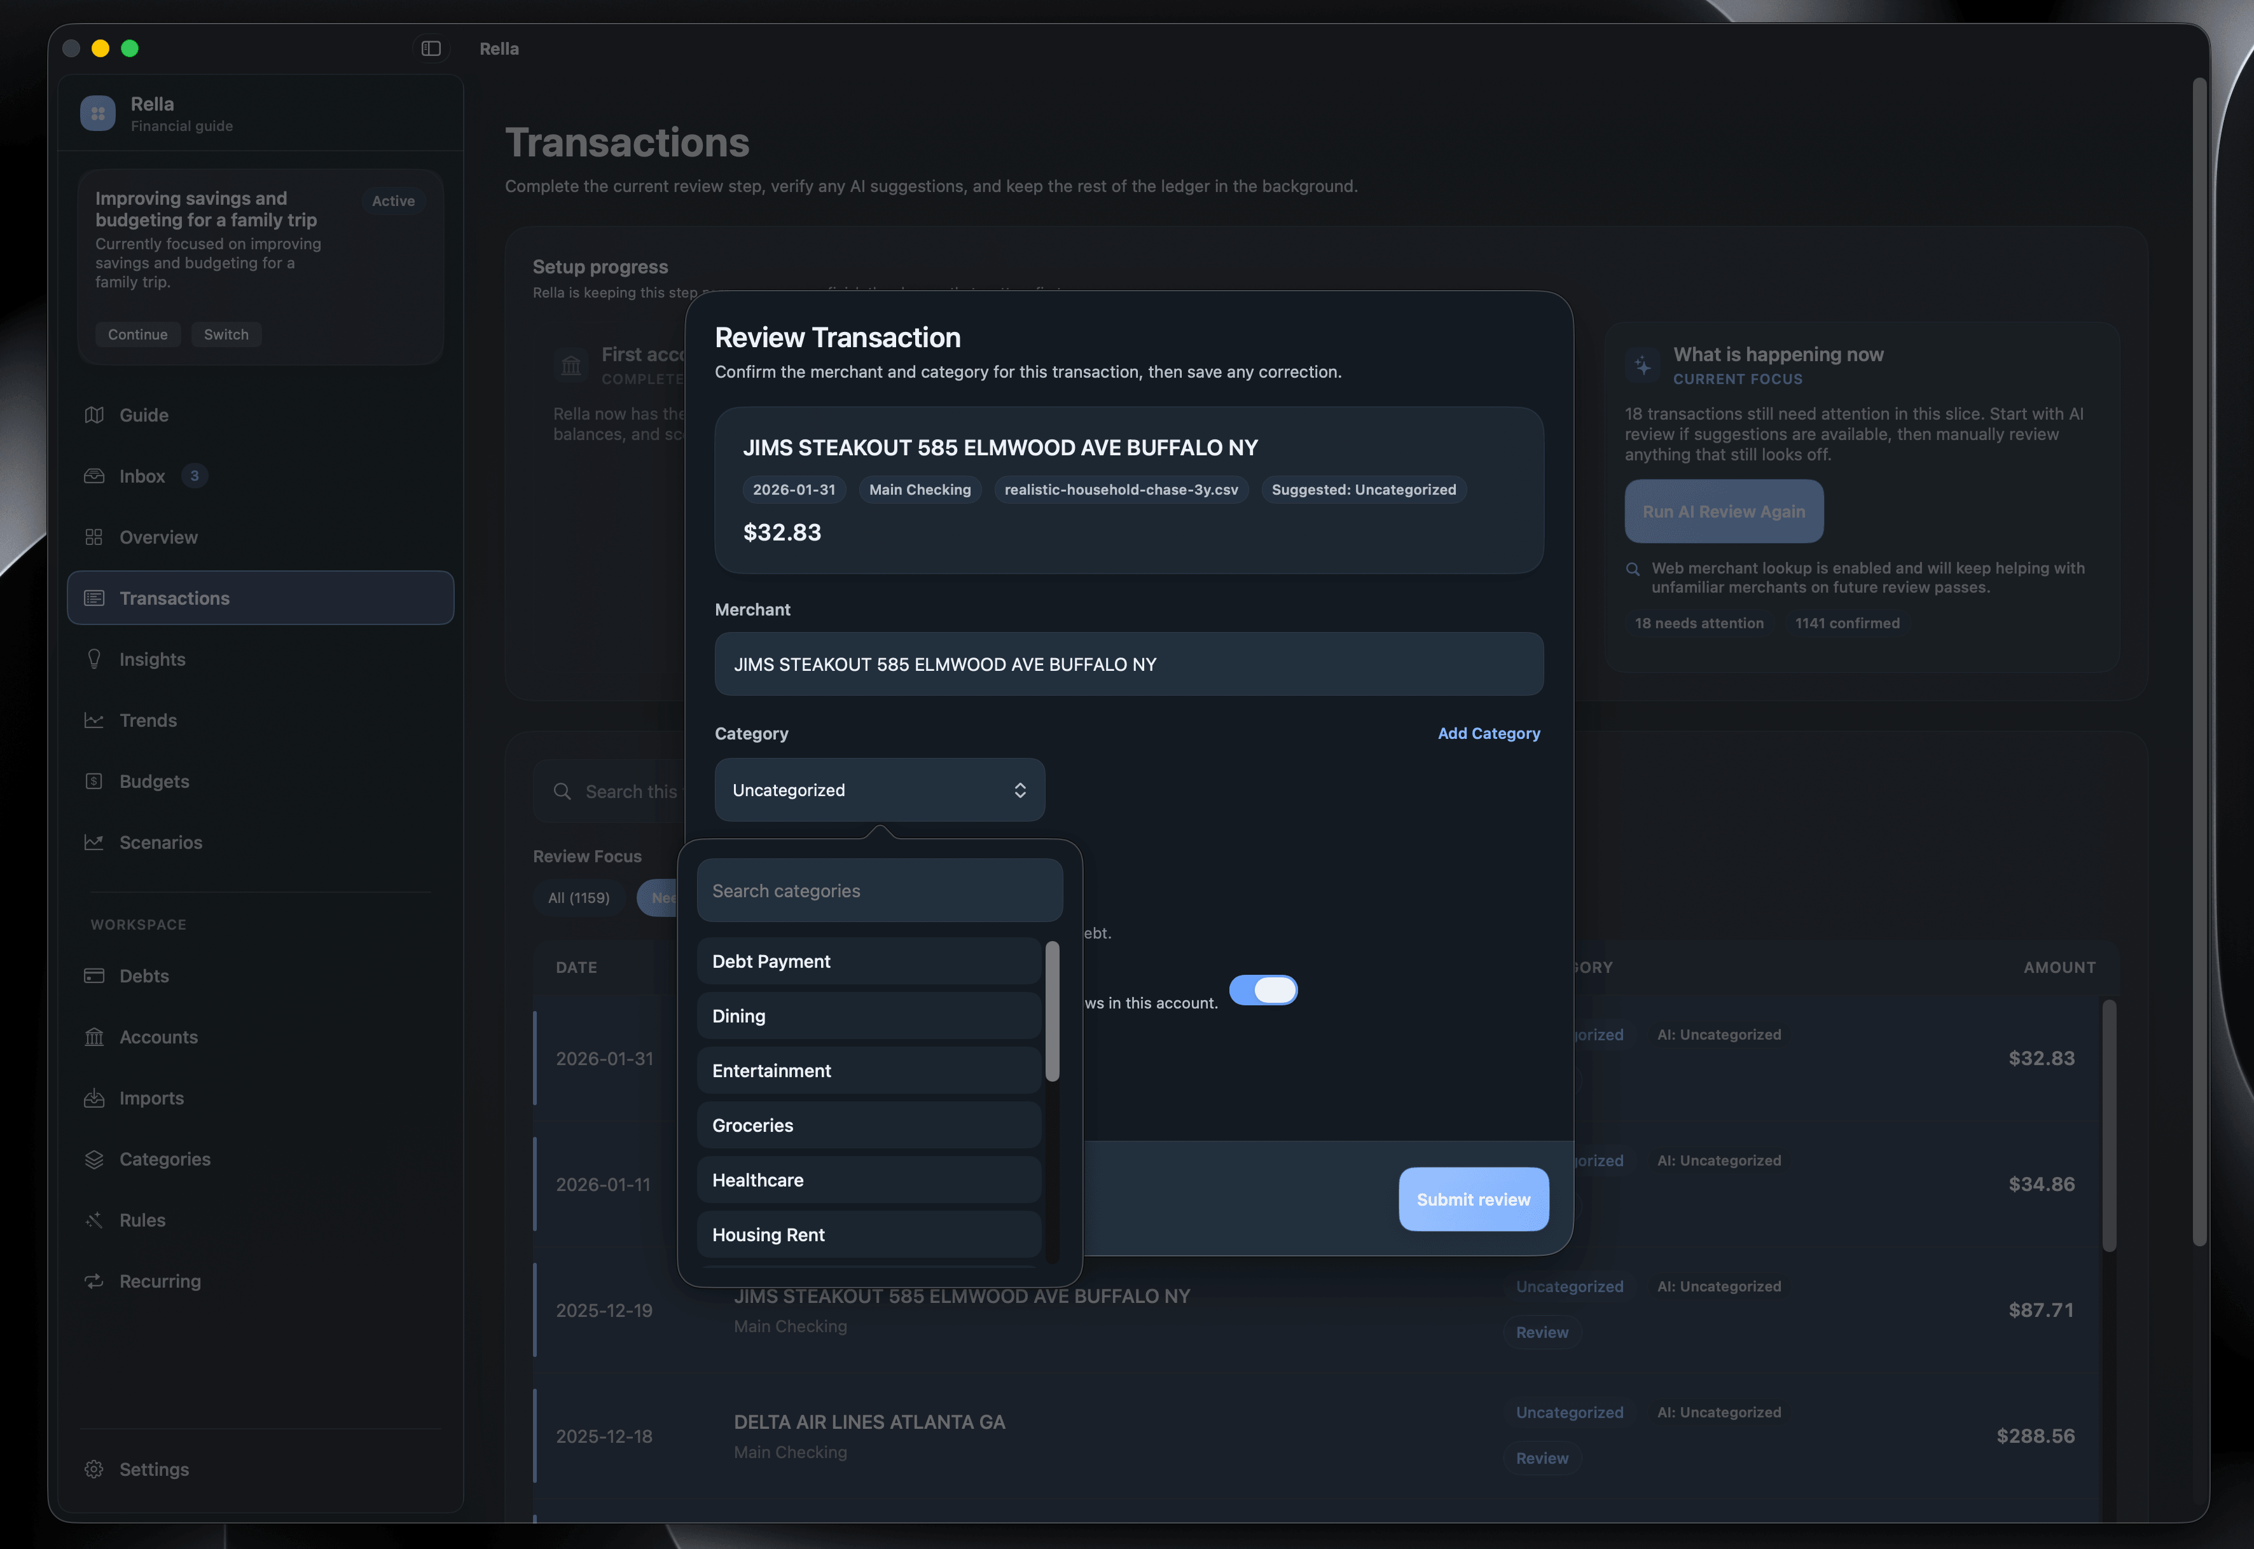This screenshot has height=1549, width=2254.
Task: Toggle the blue switch in review dialog
Action: pos(1263,990)
